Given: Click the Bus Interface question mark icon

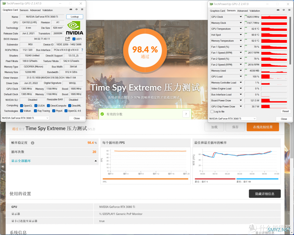Looking at the screenshot, I should [x=82, y=50].
